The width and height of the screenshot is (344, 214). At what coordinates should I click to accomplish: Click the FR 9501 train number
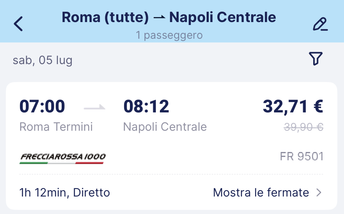(302, 157)
